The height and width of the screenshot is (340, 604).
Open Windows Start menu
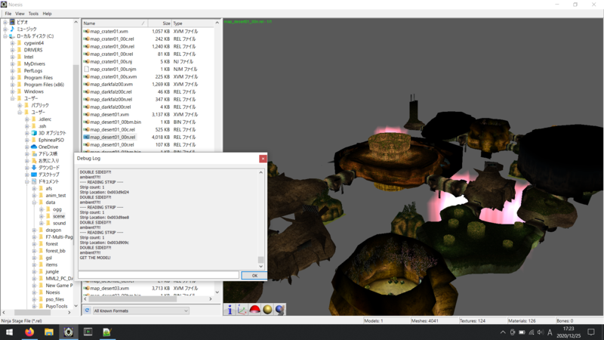coord(9,332)
